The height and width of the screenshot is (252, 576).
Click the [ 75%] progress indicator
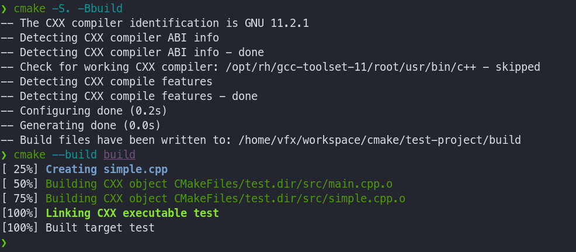click(20, 199)
